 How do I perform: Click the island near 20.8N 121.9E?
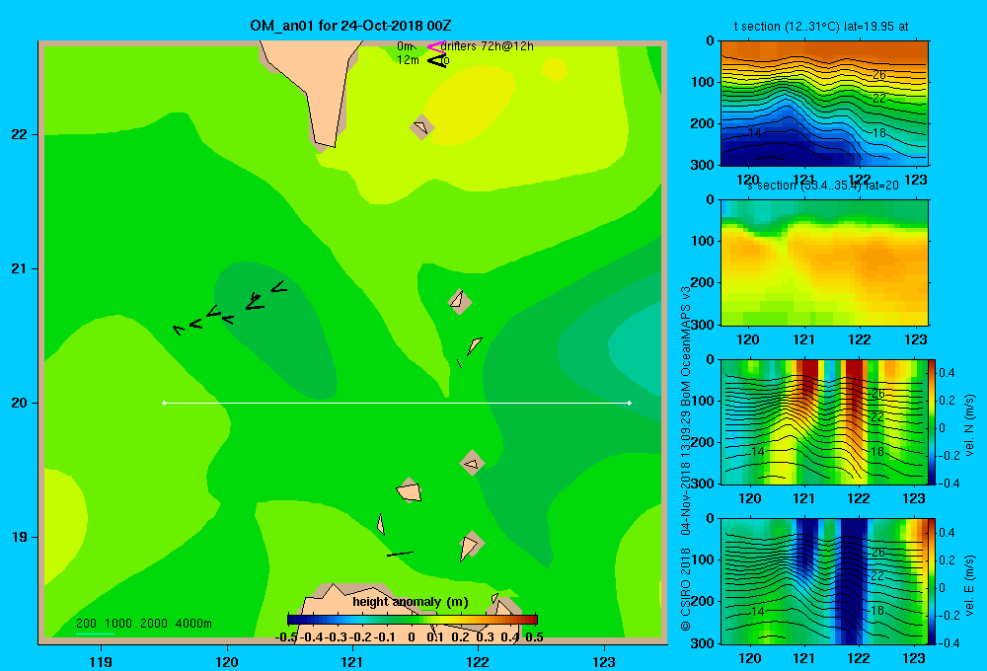pyautogui.click(x=460, y=301)
